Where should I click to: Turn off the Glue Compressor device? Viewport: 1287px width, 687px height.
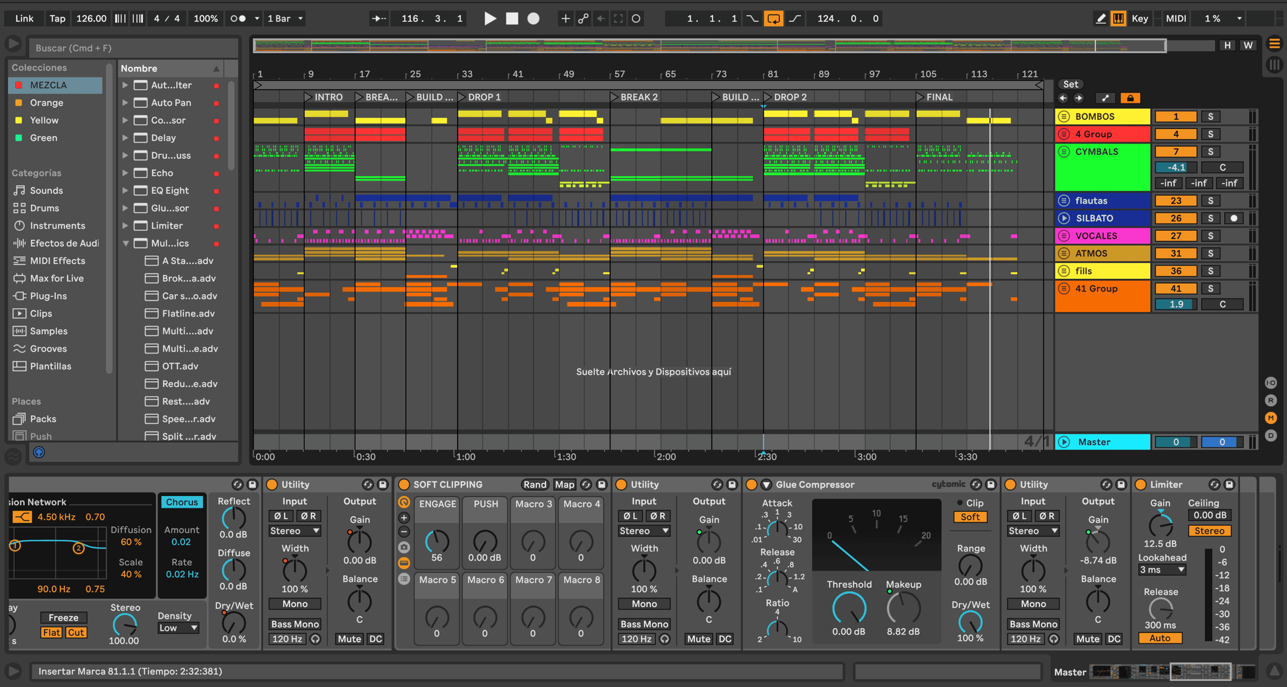[x=751, y=485]
